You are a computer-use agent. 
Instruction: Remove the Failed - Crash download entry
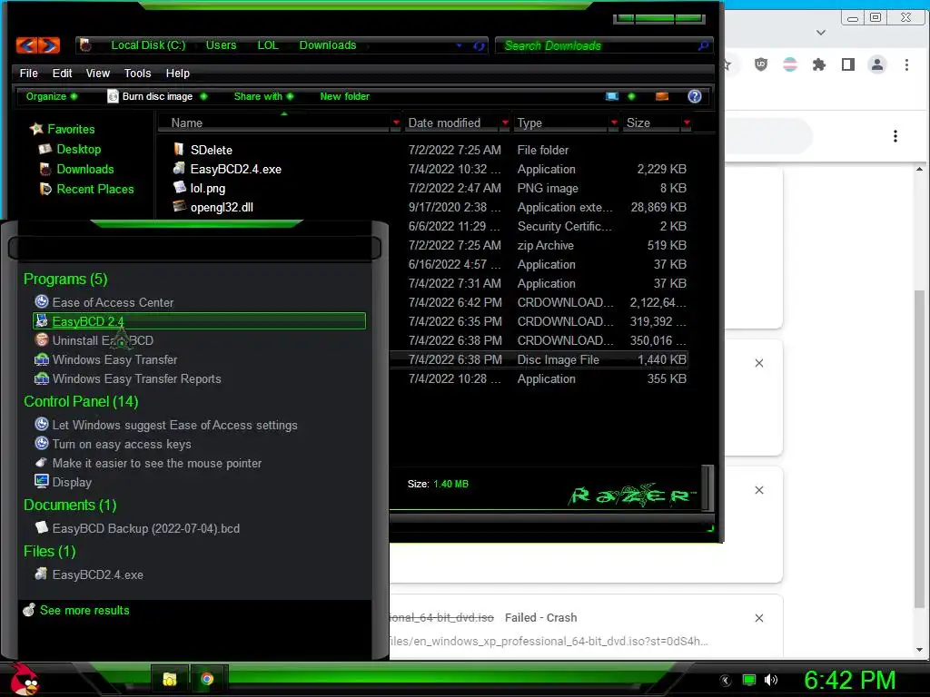pyautogui.click(x=759, y=618)
